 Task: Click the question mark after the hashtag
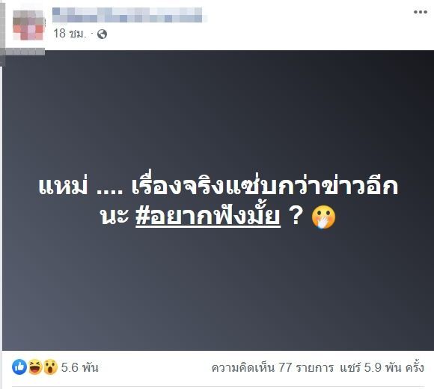296,215
